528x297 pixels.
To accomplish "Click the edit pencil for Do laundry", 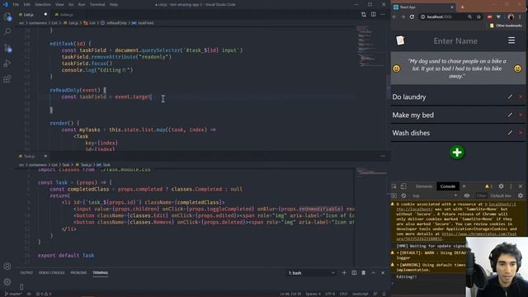I will [510, 97].
